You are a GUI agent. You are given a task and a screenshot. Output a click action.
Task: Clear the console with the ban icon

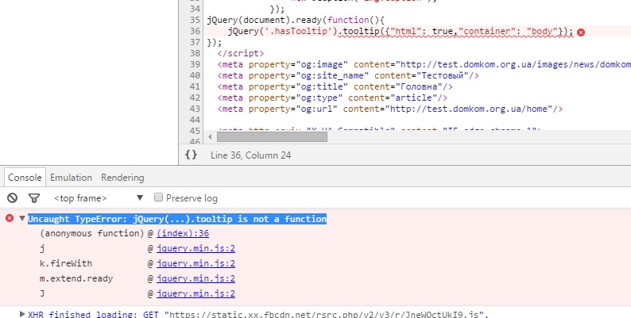(12, 197)
